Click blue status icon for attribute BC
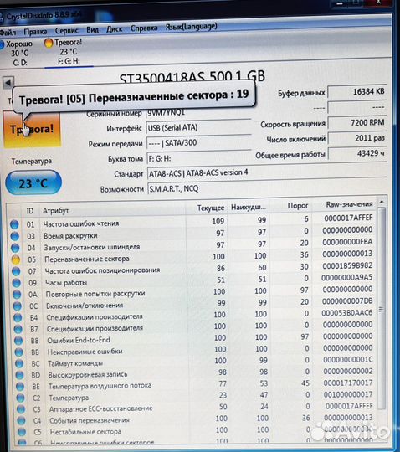 (x=19, y=364)
